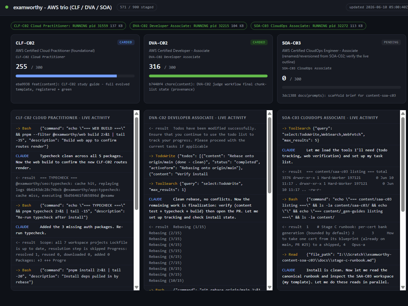Click scroll-down arrow in SOA-C03 activity panel

click(x=403, y=287)
